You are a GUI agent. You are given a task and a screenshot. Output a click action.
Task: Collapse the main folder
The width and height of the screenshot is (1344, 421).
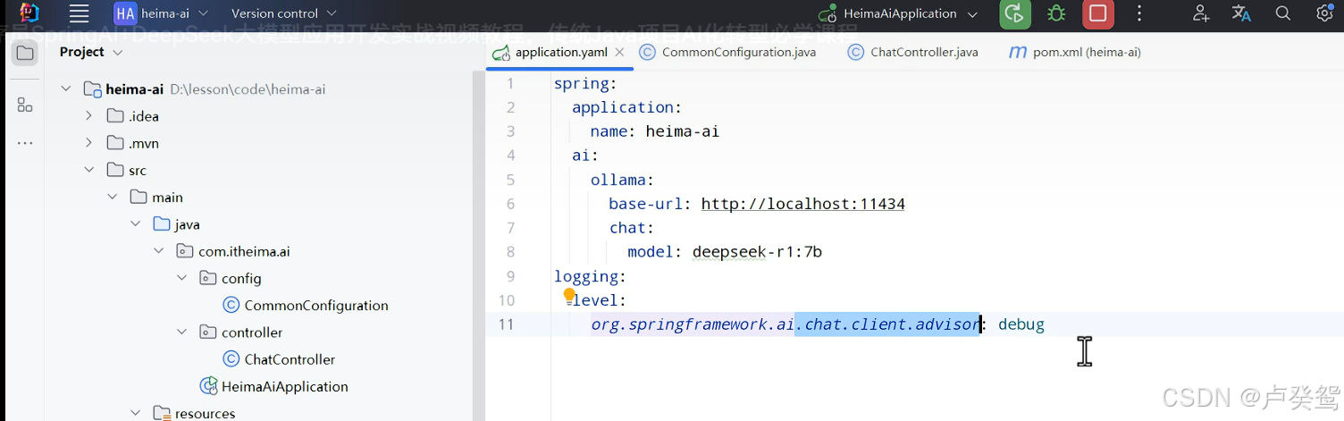[112, 197]
